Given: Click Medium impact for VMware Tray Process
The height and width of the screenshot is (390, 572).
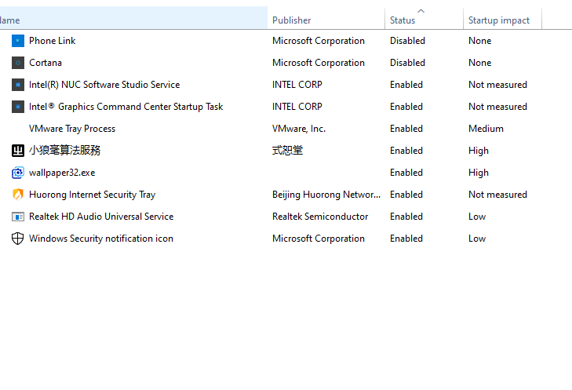Looking at the screenshot, I should pyautogui.click(x=486, y=129).
